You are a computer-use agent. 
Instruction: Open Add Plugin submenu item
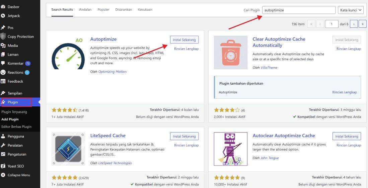point(10,119)
